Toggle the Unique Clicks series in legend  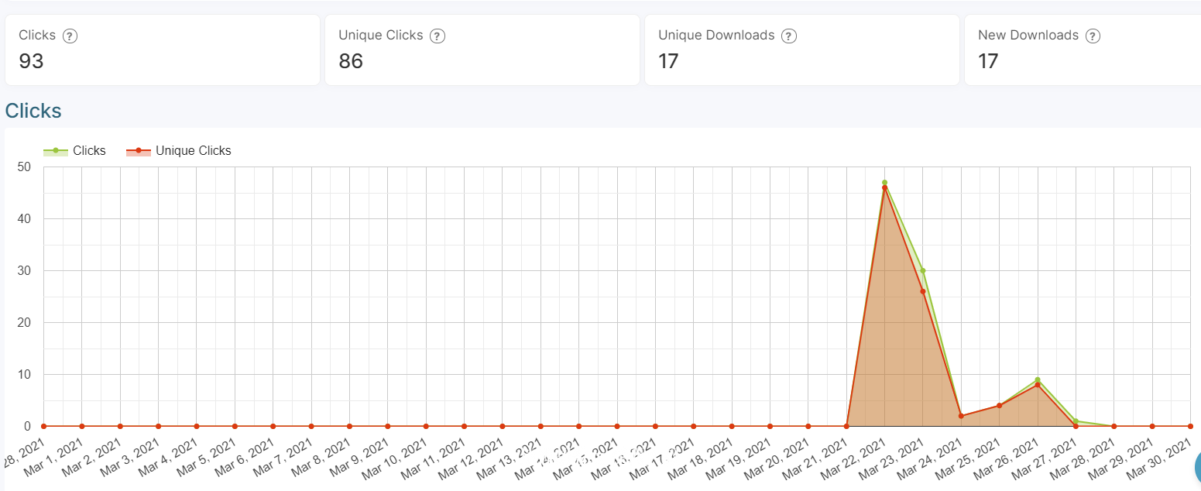[x=178, y=151]
